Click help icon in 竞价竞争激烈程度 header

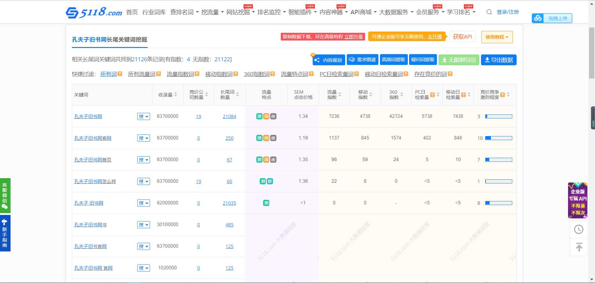tap(503, 95)
